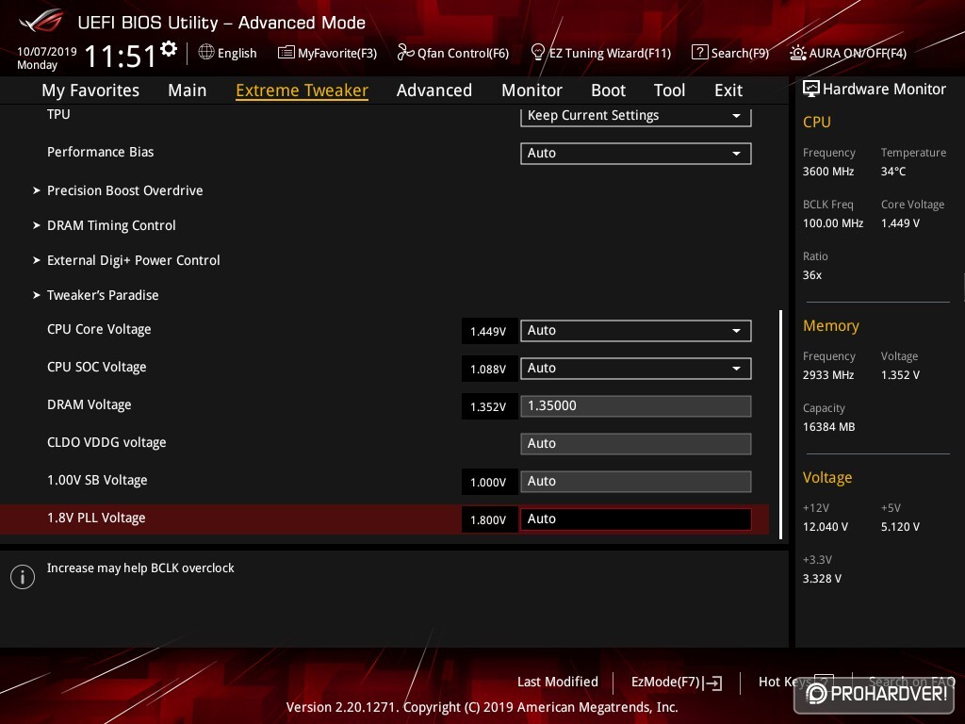
Task: Switch to Main tab
Action: coord(188,90)
